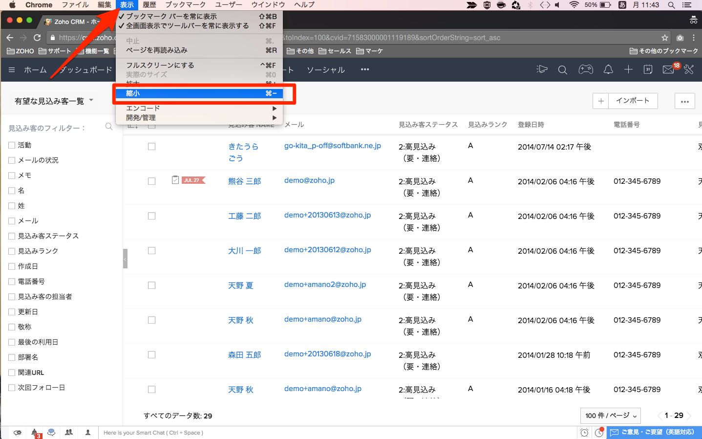The height and width of the screenshot is (439, 702).
Task: Open the 100 件/ページ page size dropdown
Action: (x=610, y=416)
